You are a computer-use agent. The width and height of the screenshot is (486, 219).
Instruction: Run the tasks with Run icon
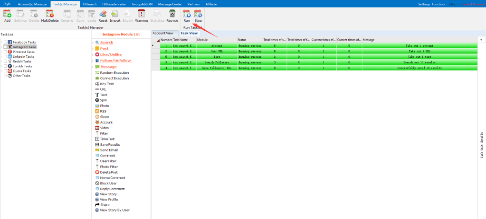[x=186, y=14]
